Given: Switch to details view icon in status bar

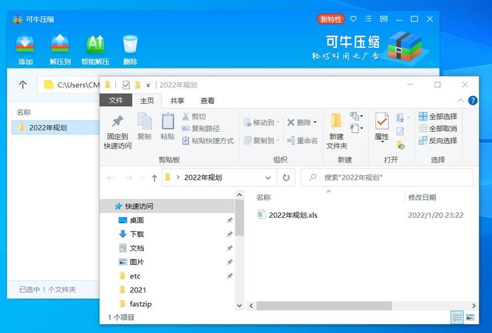Looking at the screenshot, I should 457,317.
